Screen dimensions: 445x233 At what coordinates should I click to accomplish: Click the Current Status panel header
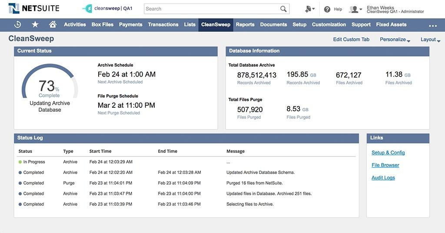pos(116,51)
